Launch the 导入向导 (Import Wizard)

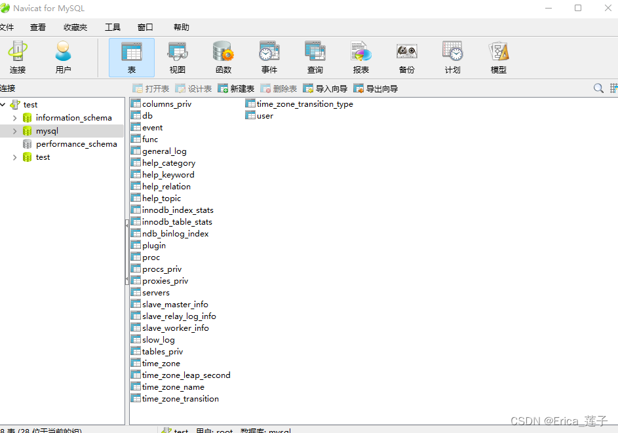(325, 88)
